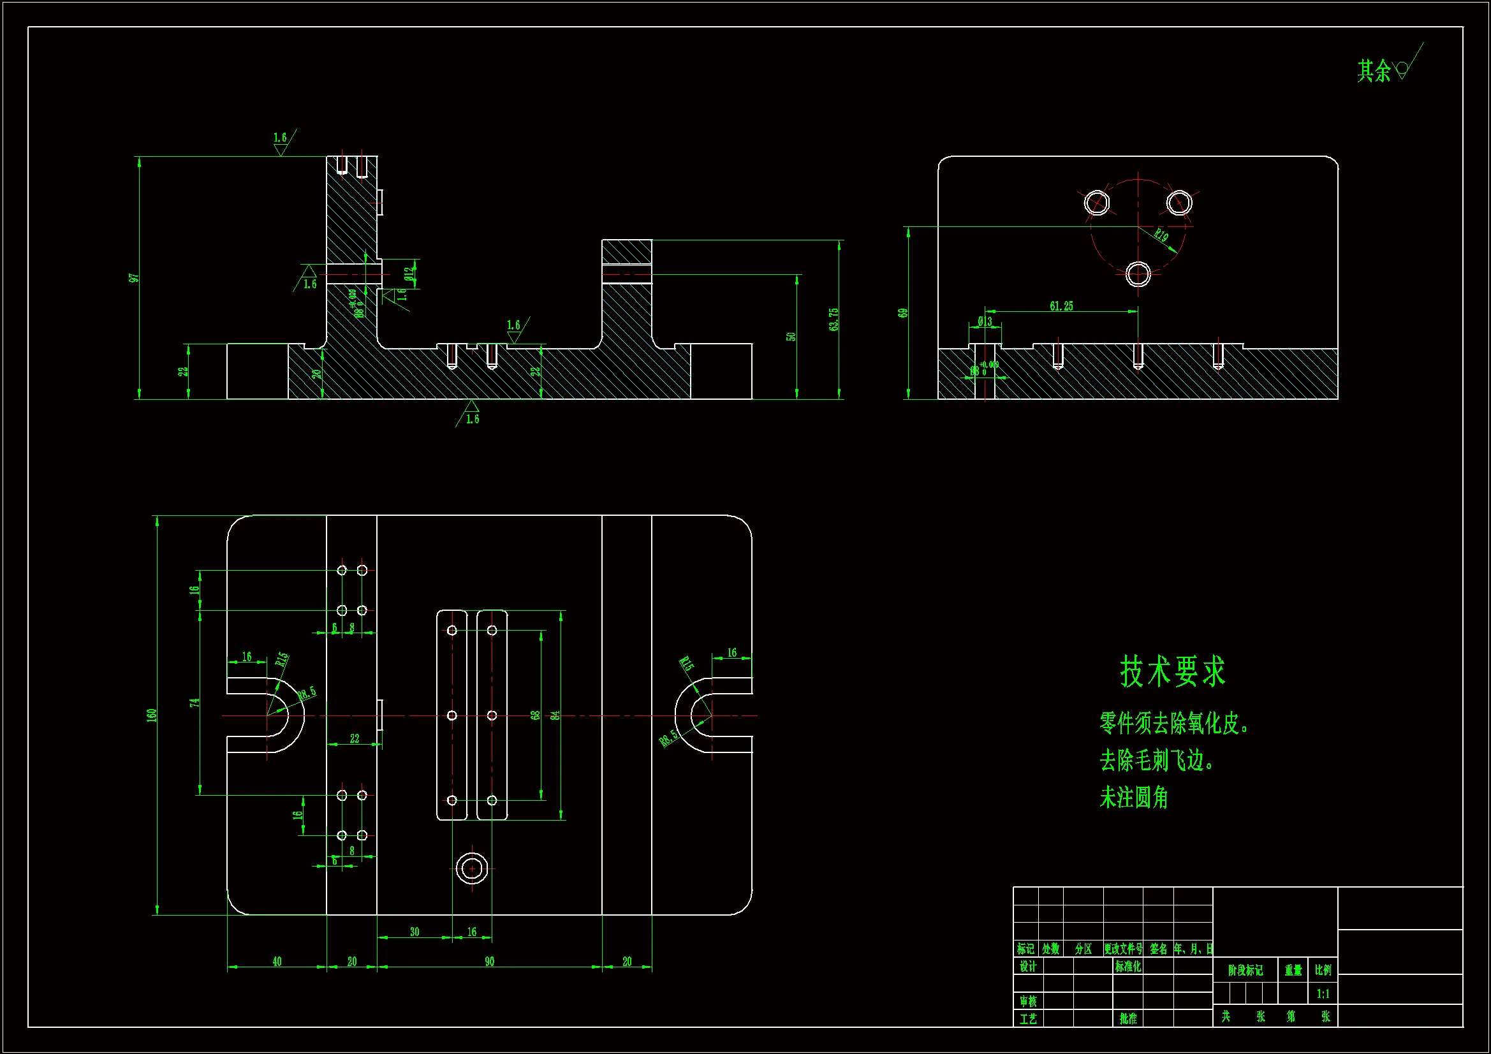Select the 去除毛刺飞边 note text

pos(1156,761)
